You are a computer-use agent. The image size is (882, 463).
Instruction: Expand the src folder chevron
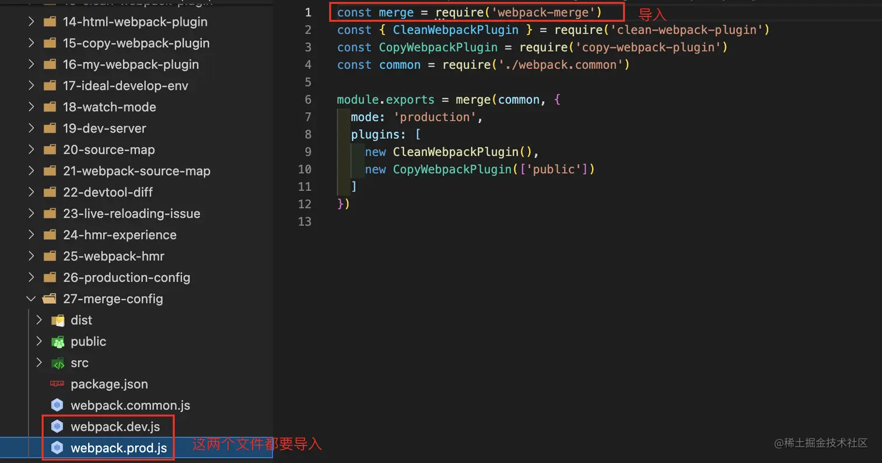pos(39,363)
